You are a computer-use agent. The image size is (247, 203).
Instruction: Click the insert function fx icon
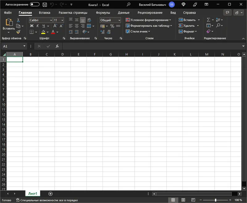pos(57,46)
